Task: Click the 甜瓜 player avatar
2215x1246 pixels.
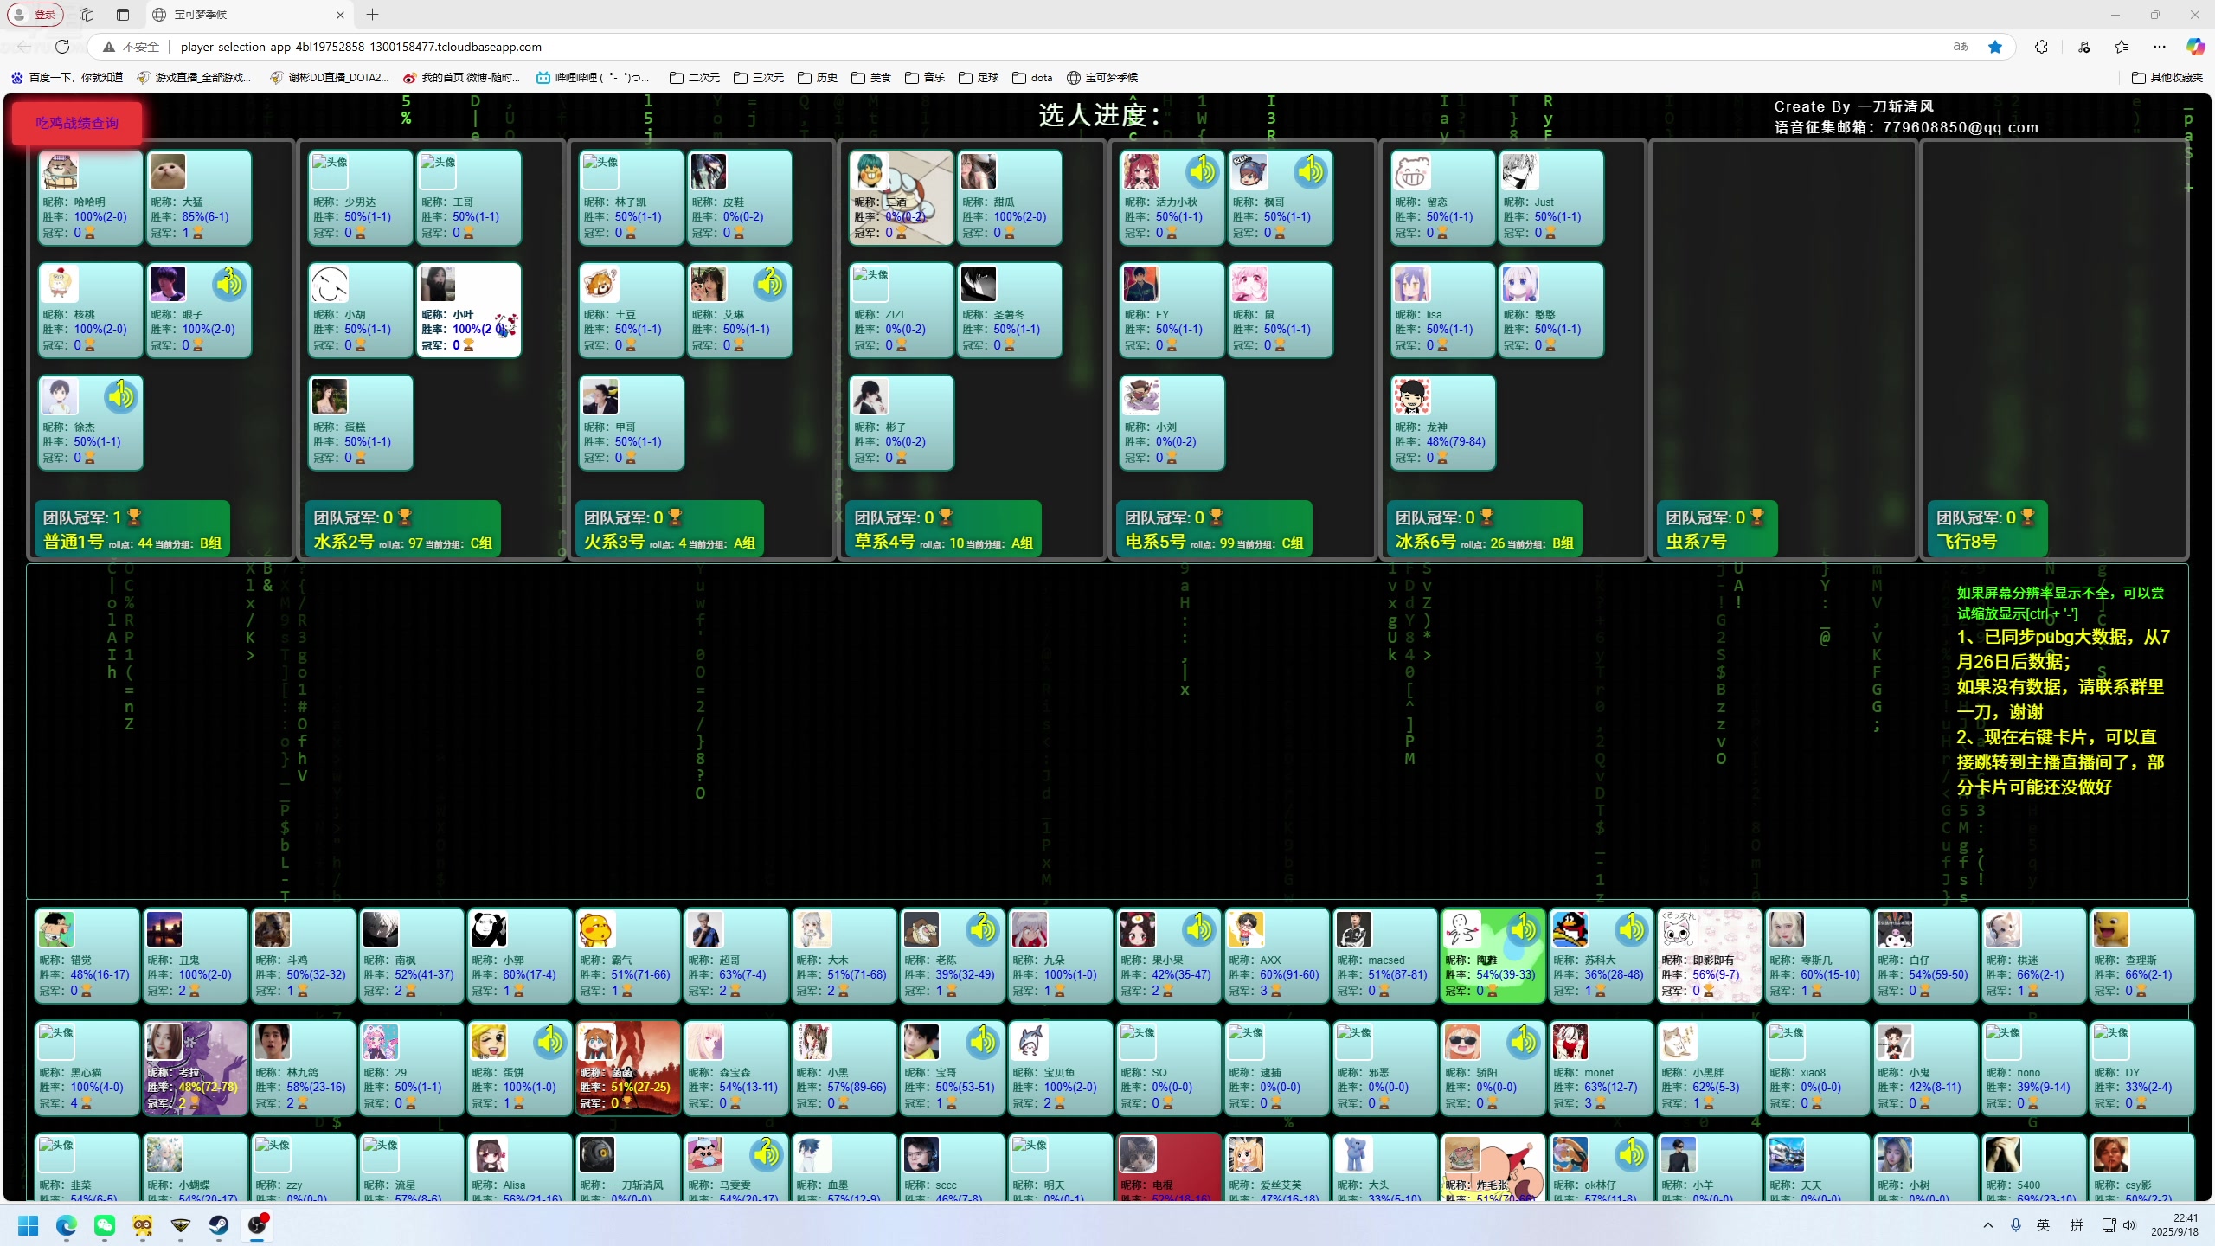Action: 979,171
